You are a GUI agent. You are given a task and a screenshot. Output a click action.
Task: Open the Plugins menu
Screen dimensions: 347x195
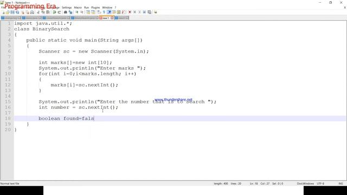coord(95,8)
